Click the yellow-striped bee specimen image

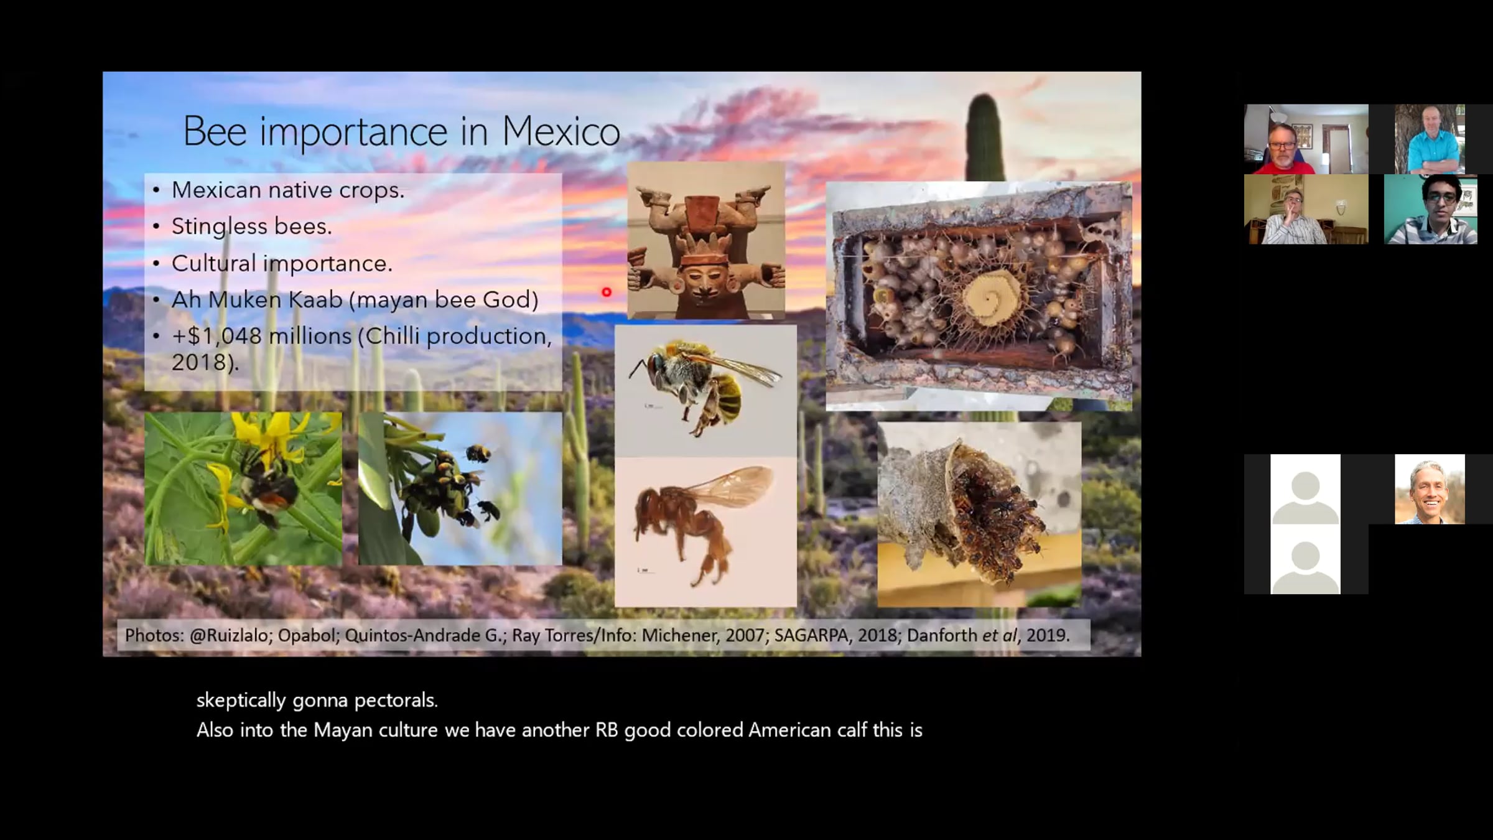point(705,390)
